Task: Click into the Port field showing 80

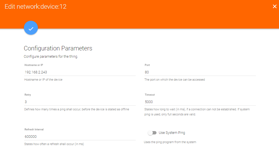Action: click(x=200, y=72)
